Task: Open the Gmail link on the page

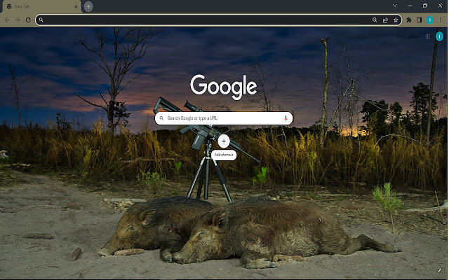Action: coord(401,36)
